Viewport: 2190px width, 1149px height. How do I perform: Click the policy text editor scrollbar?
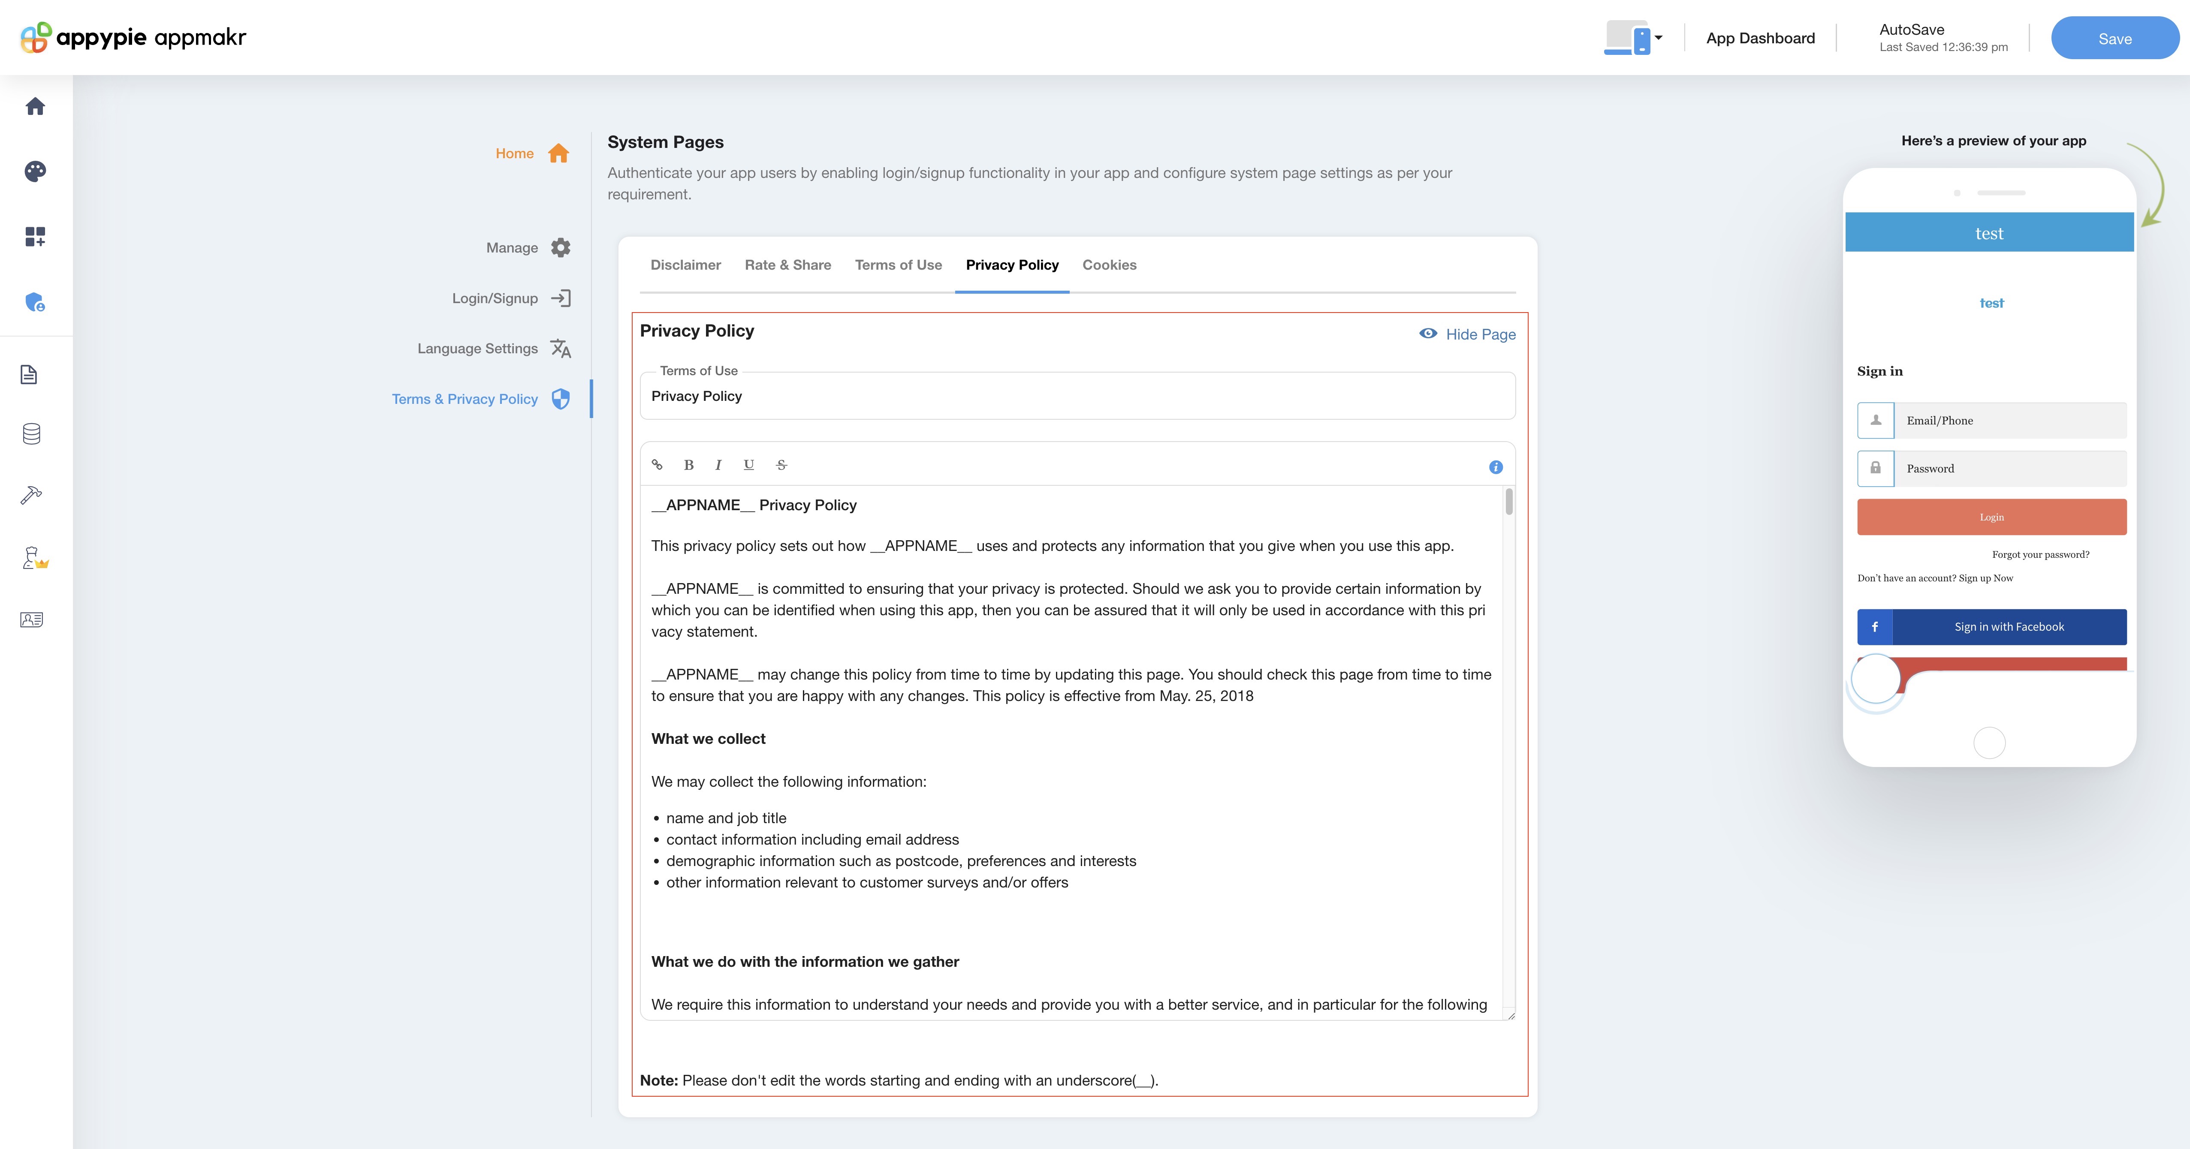(x=1509, y=502)
